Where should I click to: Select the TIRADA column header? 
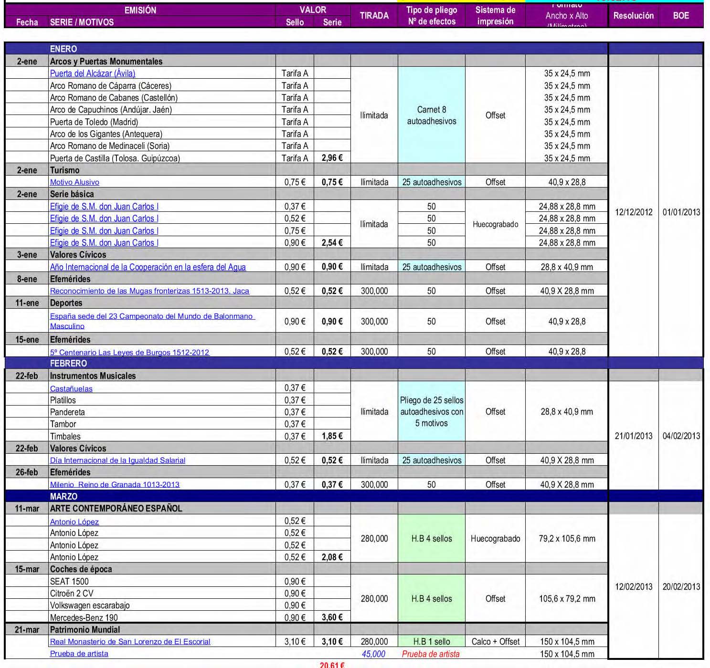pyautogui.click(x=374, y=16)
